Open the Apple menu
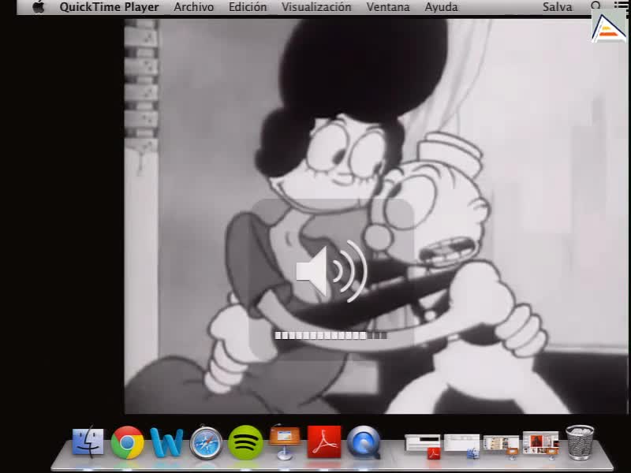Screen dimensions: 631x473 coord(39,7)
